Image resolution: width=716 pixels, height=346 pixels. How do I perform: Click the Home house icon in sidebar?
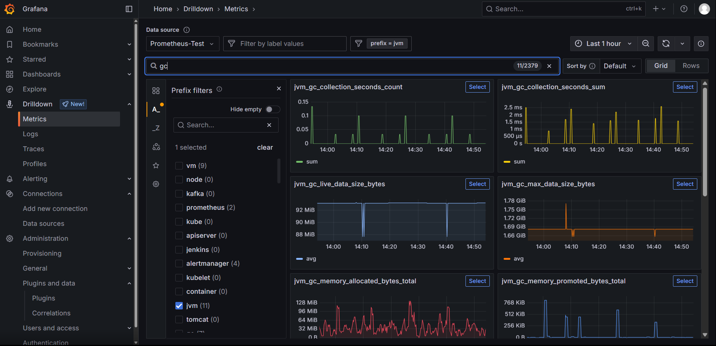point(10,29)
